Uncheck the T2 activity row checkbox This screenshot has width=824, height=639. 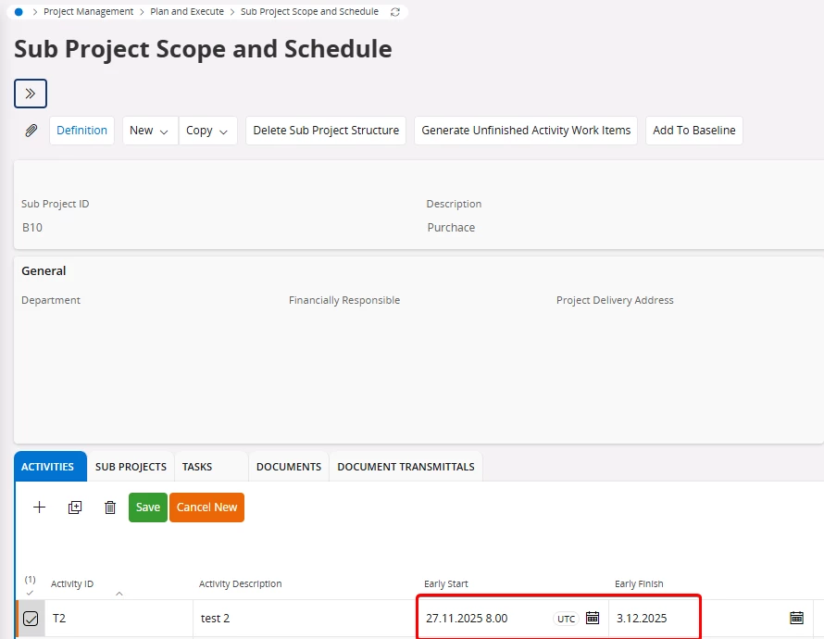(31, 619)
